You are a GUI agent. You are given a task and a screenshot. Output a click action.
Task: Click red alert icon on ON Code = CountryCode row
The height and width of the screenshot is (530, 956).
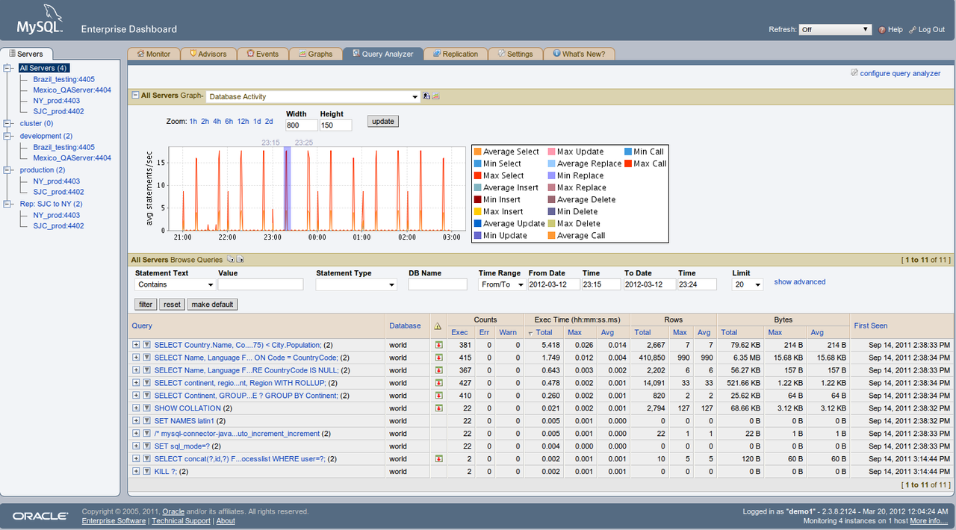tap(438, 358)
